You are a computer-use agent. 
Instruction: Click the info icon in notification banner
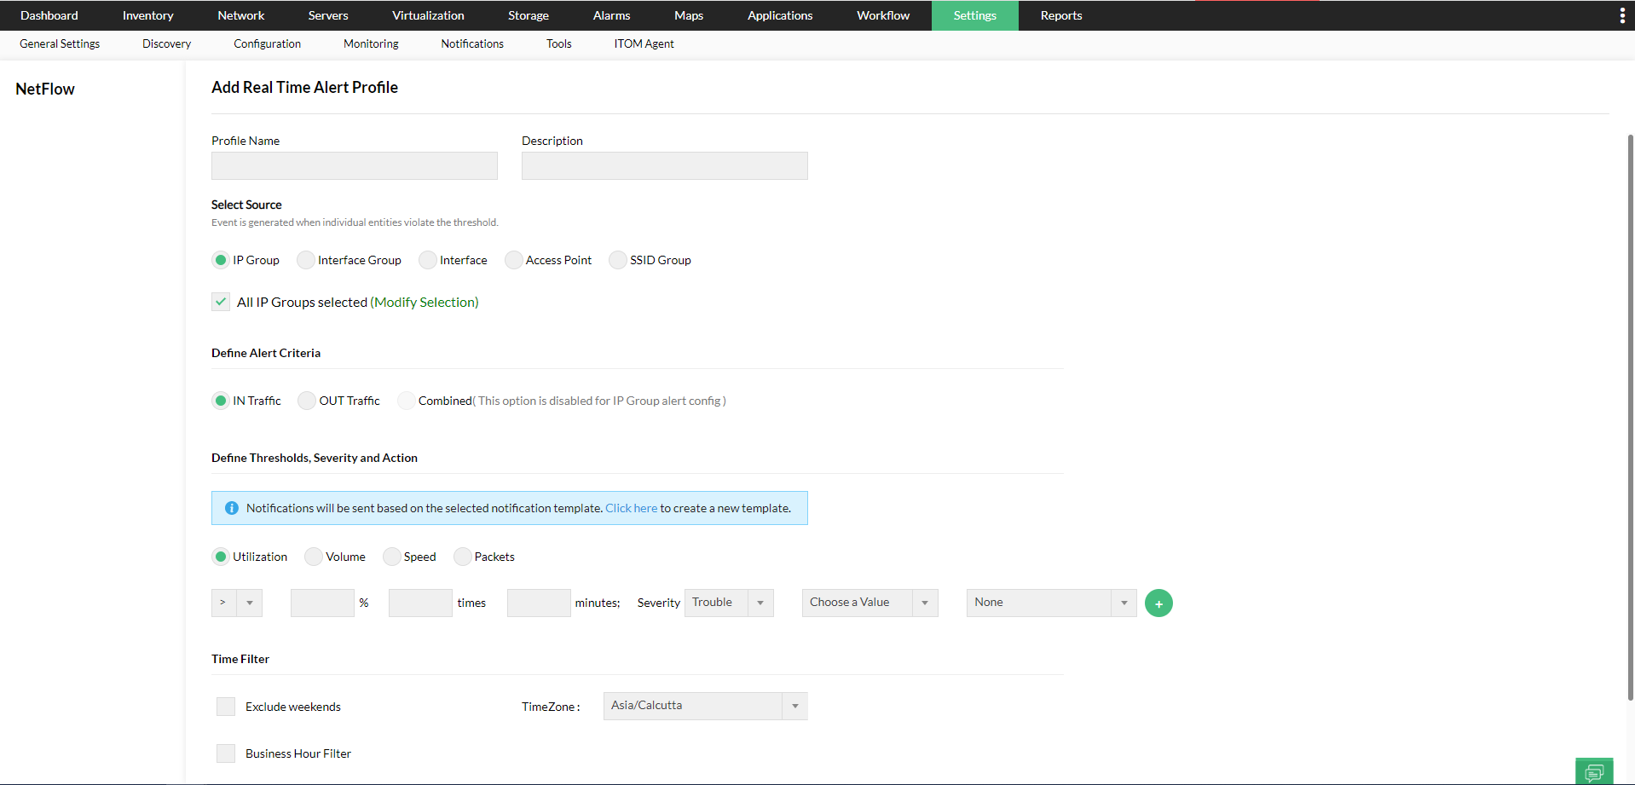click(x=231, y=508)
